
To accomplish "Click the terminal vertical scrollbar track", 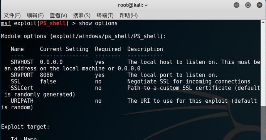I will [263, 82].
